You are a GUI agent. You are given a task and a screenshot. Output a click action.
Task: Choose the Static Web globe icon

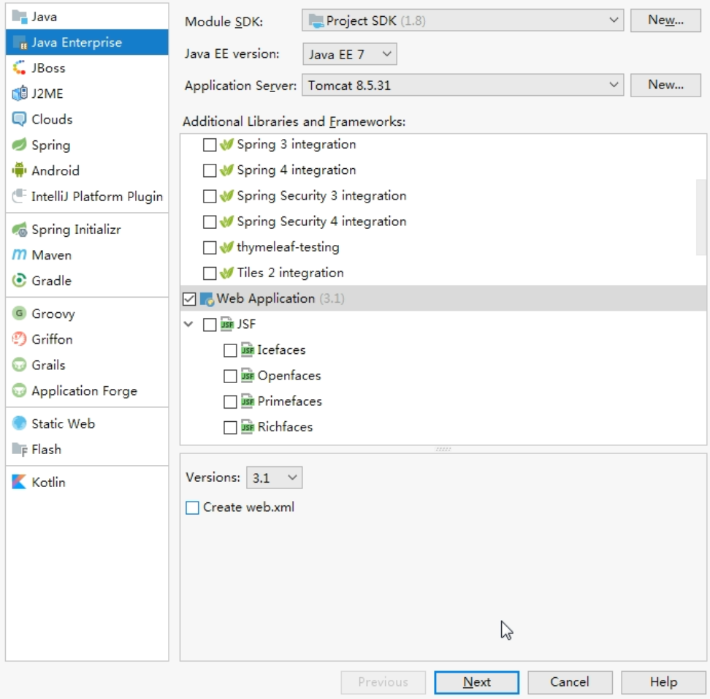point(19,423)
